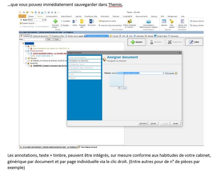The image size is (219, 185).
Task: Click the copy pages icon in quick access toolbar
Action: point(45,12)
